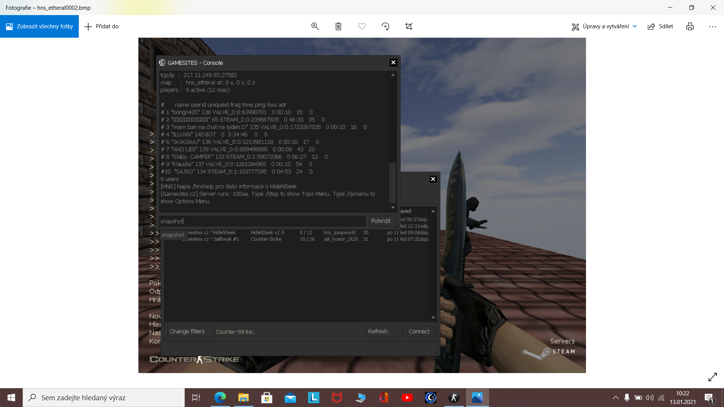Image resolution: width=724 pixels, height=407 pixels.
Task: Open the crop tool
Action: [409, 26]
